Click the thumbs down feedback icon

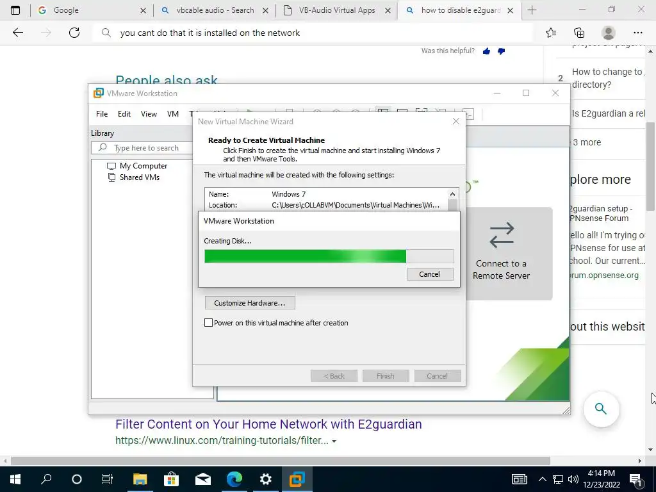click(x=501, y=51)
